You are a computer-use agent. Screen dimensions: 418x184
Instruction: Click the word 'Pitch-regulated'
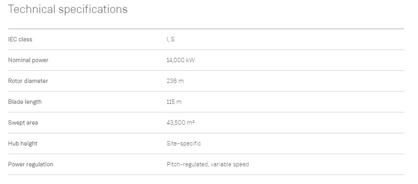(187, 164)
